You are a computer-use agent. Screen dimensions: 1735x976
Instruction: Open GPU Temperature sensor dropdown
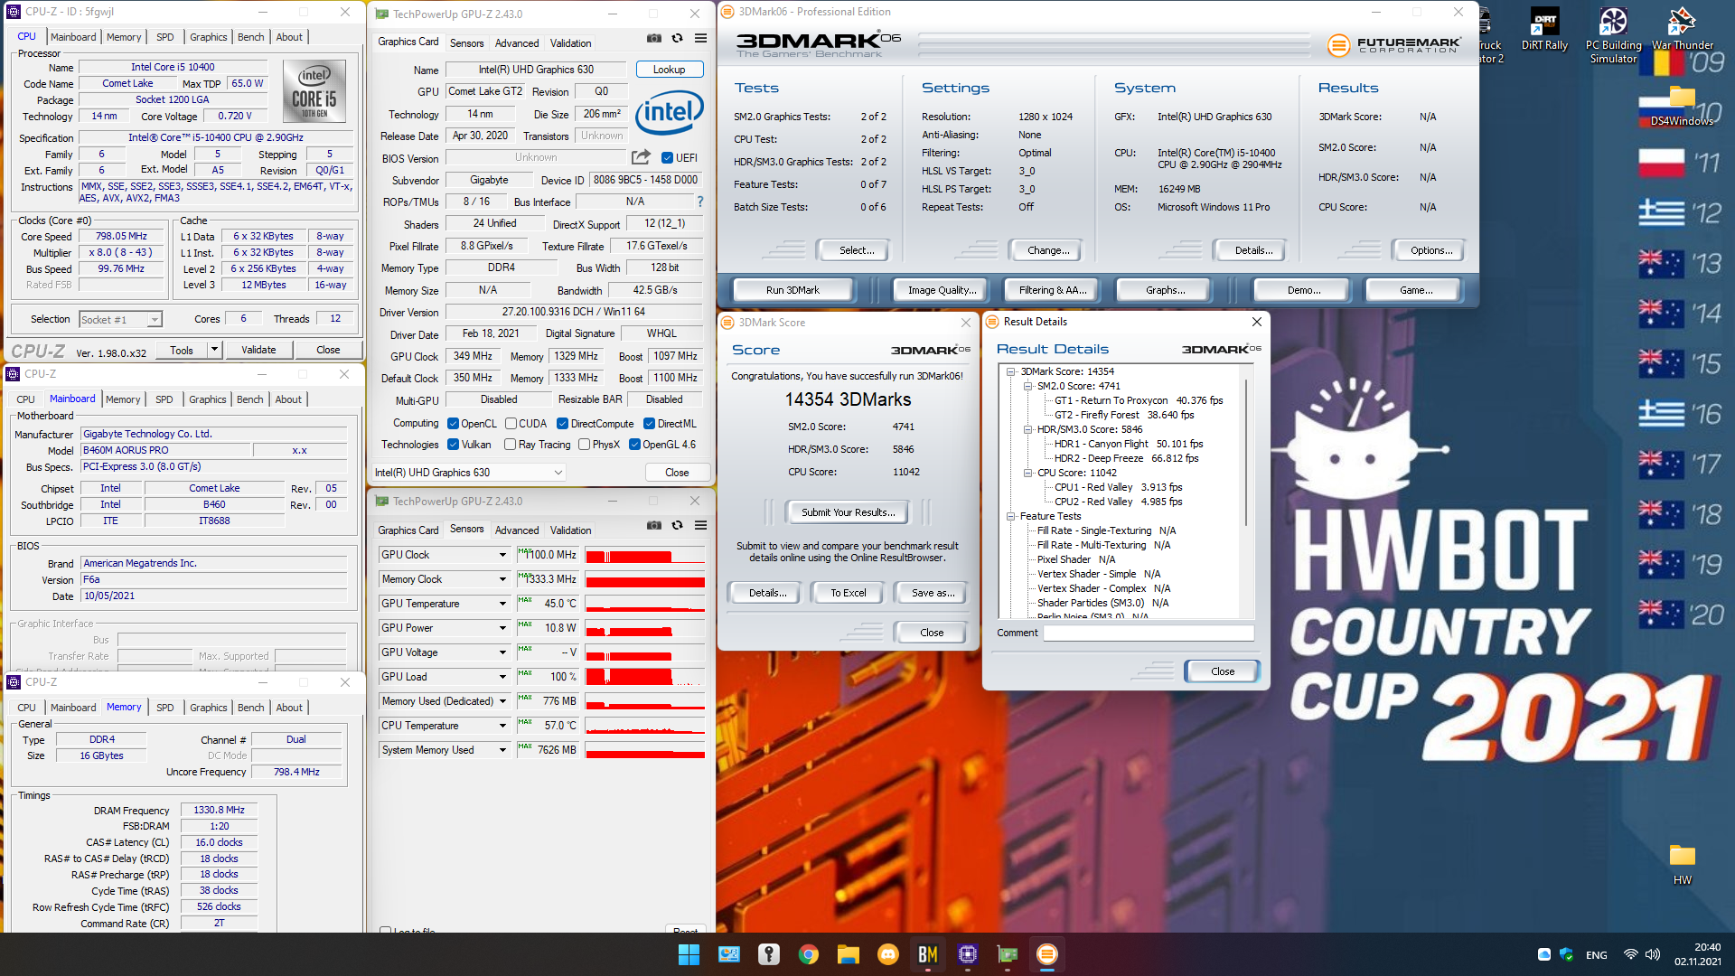[502, 604]
